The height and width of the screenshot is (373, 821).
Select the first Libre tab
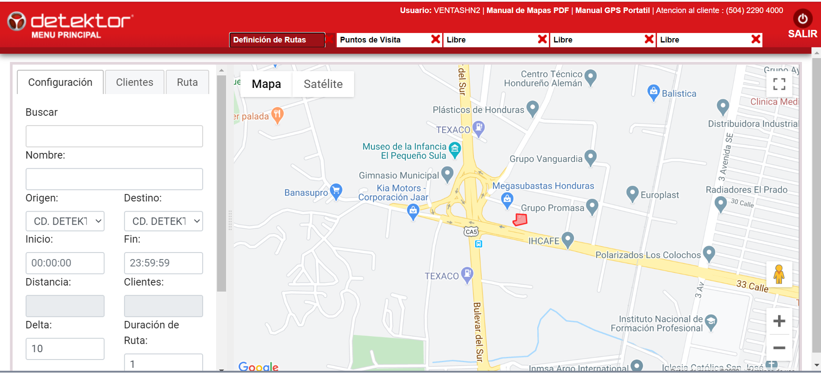pyautogui.click(x=490, y=40)
